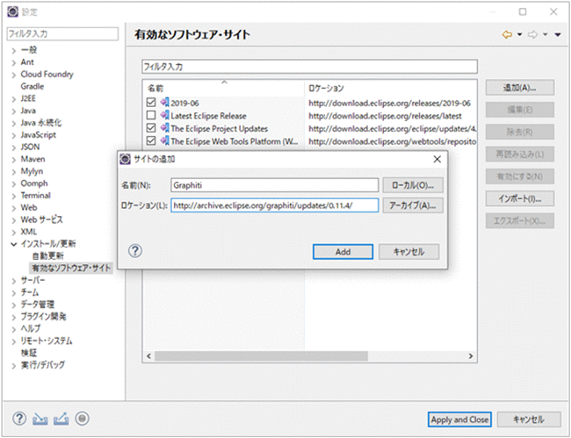The height and width of the screenshot is (438, 571).
Task: Click the back navigation arrow icon
Action: pos(507,34)
